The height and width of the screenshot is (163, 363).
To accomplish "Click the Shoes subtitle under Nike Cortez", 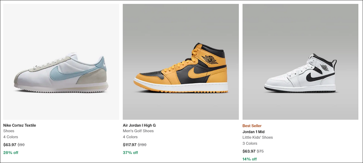I will click(9, 131).
